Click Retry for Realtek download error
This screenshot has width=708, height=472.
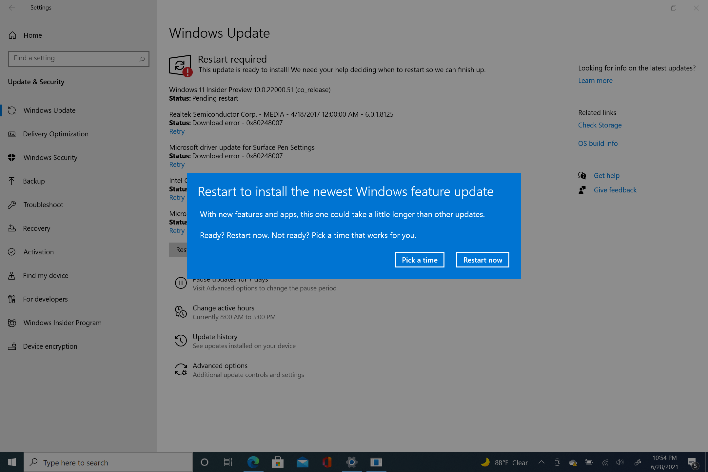pos(176,131)
